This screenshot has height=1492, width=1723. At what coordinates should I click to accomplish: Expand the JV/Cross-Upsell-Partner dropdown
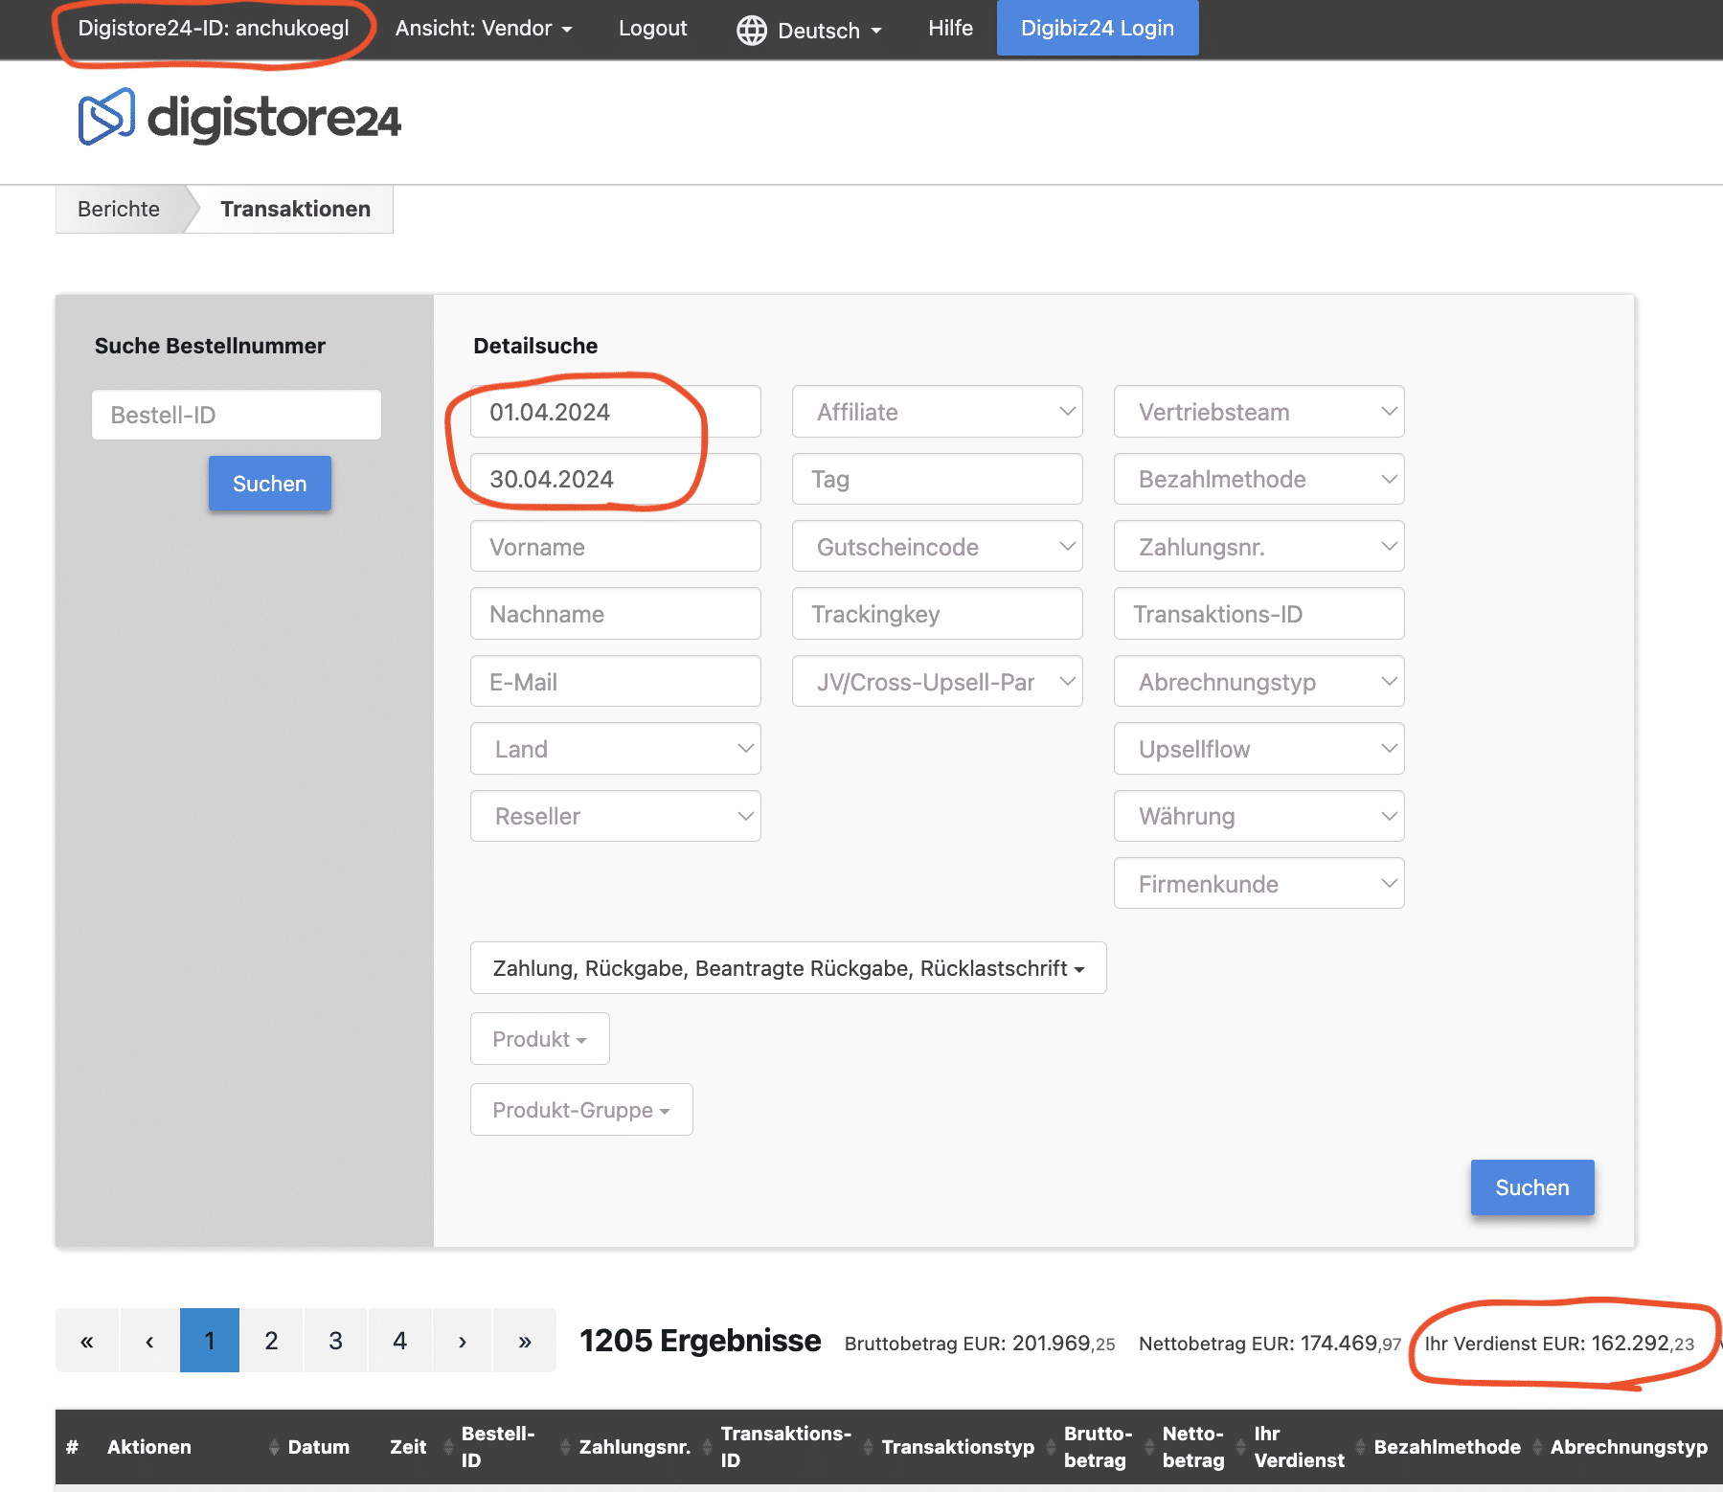tap(938, 682)
